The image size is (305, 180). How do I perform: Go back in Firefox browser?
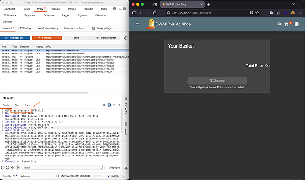141,13
